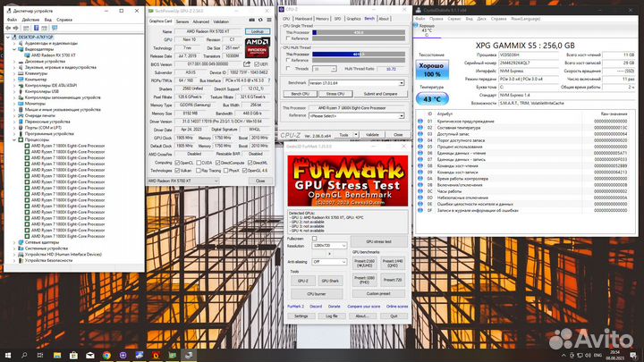This screenshot has height=362, width=644.
Task: Open File Explorer from the taskbar
Action: click(57, 355)
